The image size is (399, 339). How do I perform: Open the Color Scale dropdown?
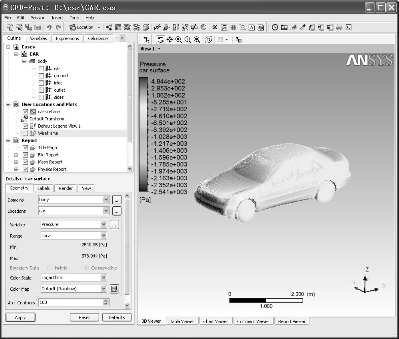tap(103, 278)
